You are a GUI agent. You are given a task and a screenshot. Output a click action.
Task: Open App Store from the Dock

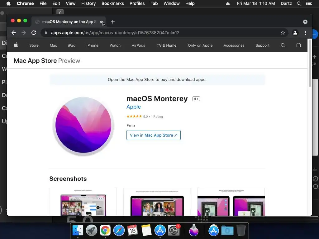click(160, 231)
